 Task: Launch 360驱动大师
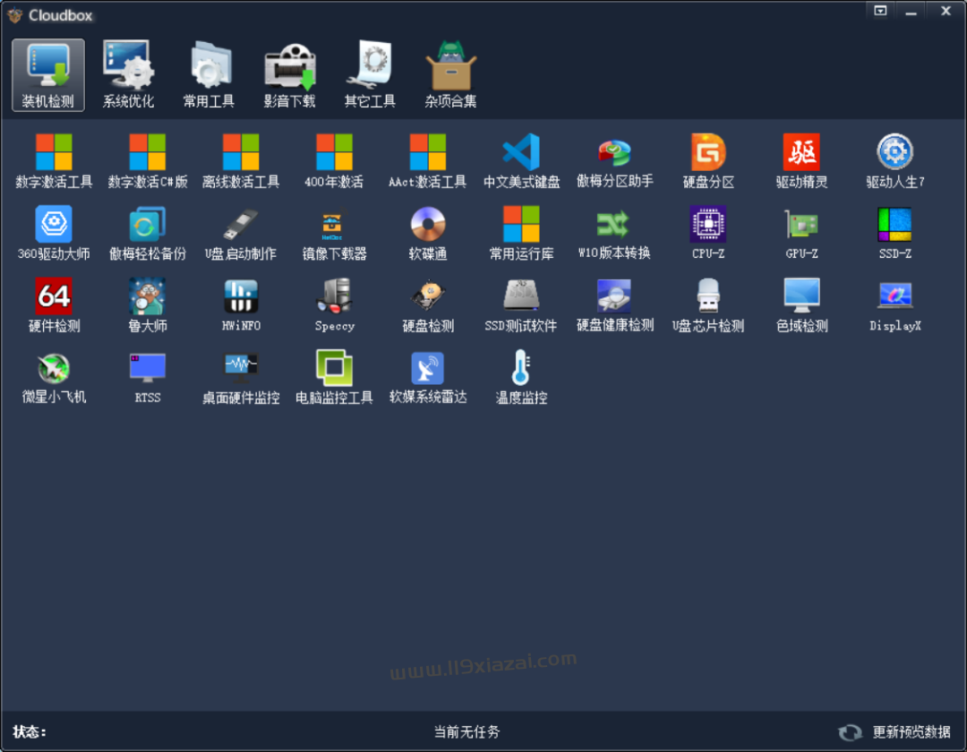pos(54,233)
